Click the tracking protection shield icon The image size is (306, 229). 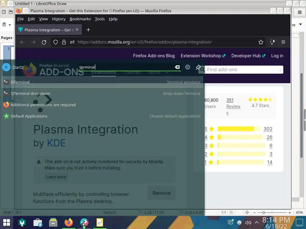55,42
